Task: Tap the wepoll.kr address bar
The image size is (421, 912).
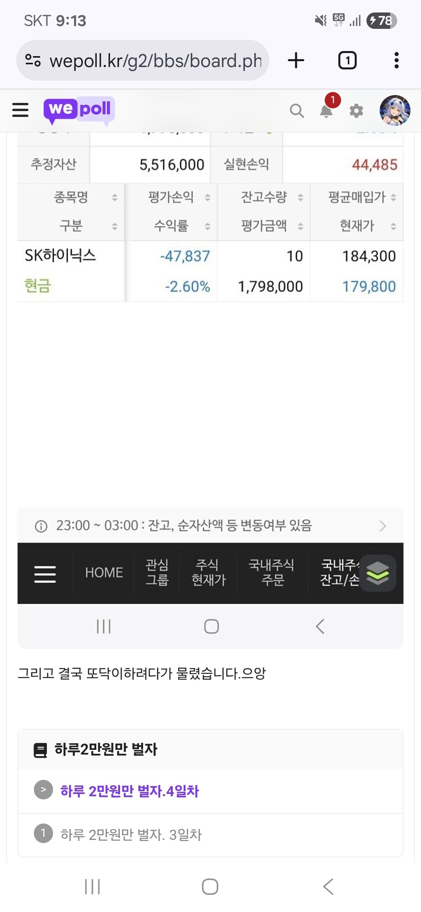Action: [x=143, y=60]
